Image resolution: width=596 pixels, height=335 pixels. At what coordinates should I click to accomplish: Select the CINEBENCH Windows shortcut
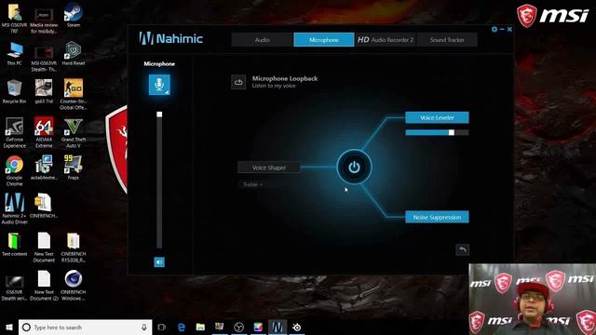point(73,286)
